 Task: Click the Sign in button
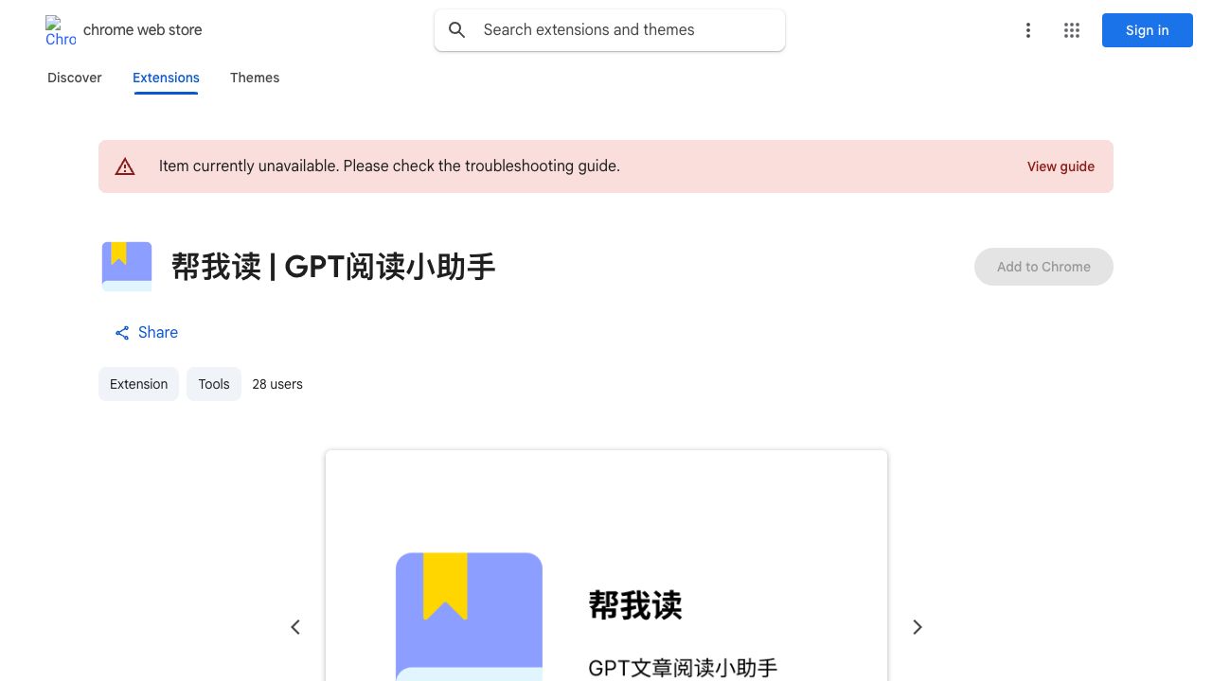coord(1148,30)
